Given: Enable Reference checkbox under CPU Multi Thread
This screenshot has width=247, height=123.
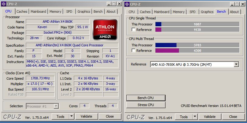Looking at the screenshot, I should [x=133, y=51].
